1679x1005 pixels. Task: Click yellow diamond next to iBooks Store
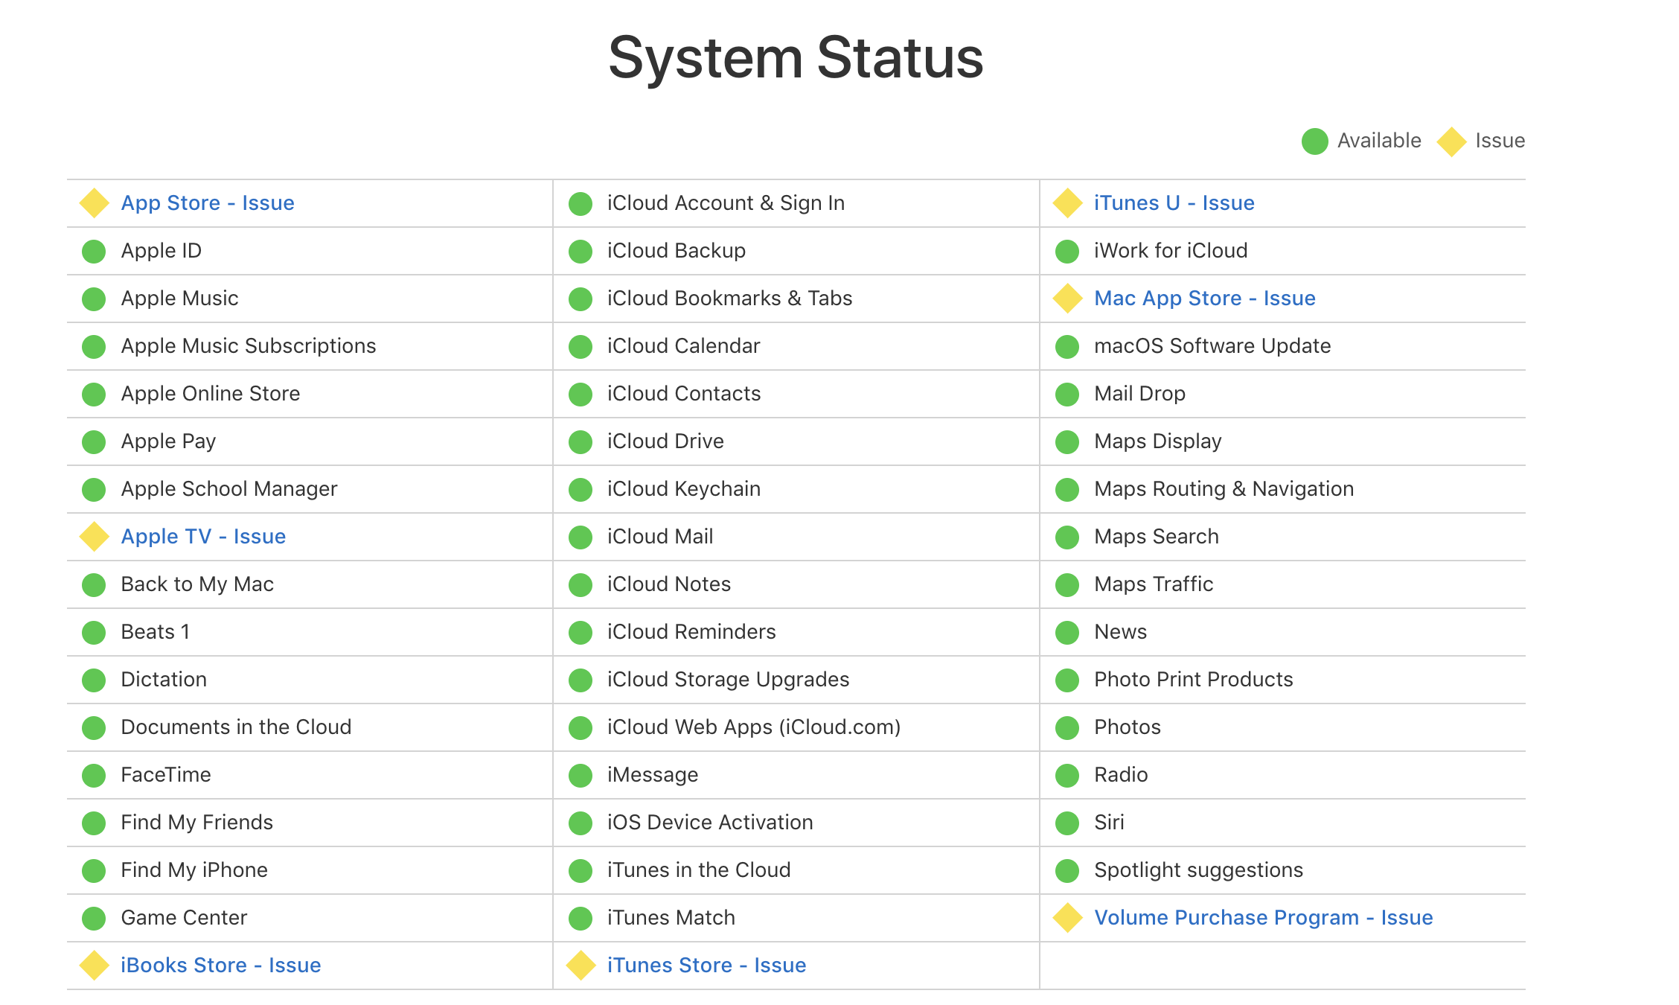coord(95,966)
